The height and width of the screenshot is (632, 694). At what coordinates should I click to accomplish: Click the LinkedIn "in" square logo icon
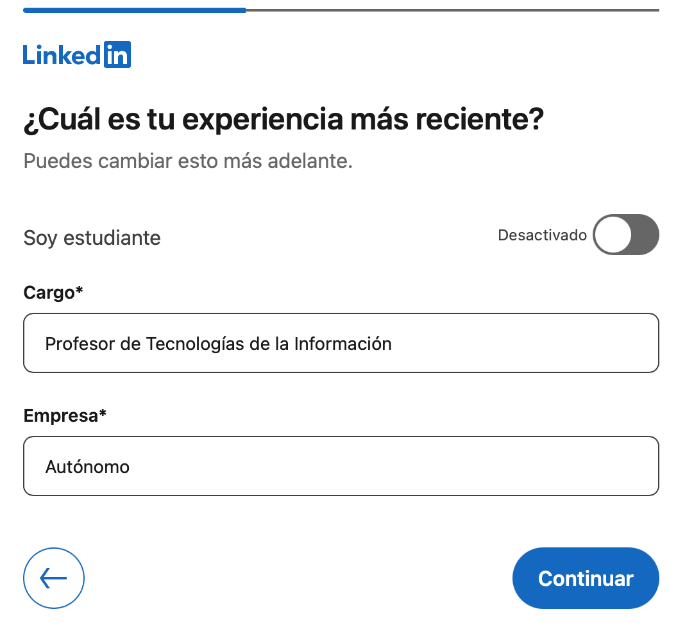[x=117, y=54]
